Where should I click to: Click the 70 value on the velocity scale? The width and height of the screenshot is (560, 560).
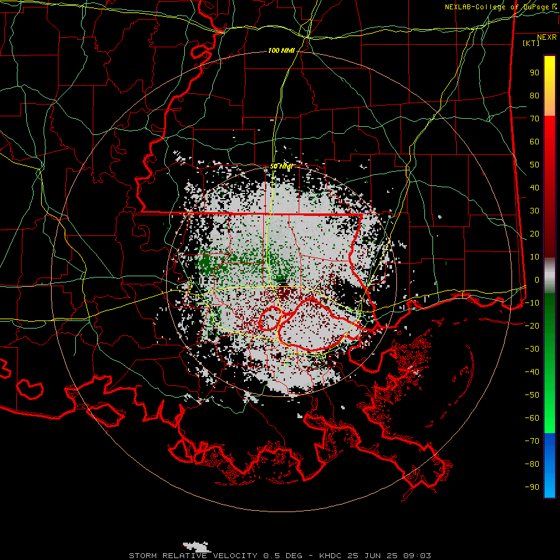tap(534, 119)
